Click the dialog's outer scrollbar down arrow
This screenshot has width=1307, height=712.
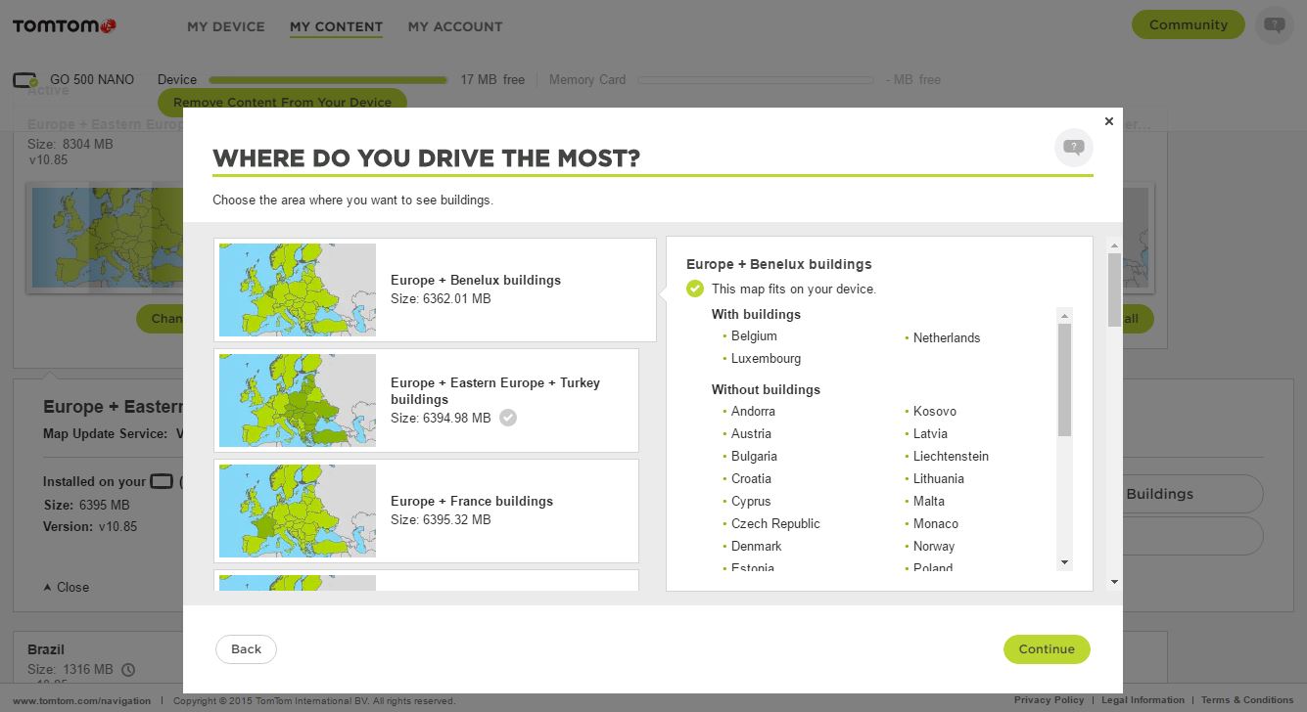point(1114,582)
